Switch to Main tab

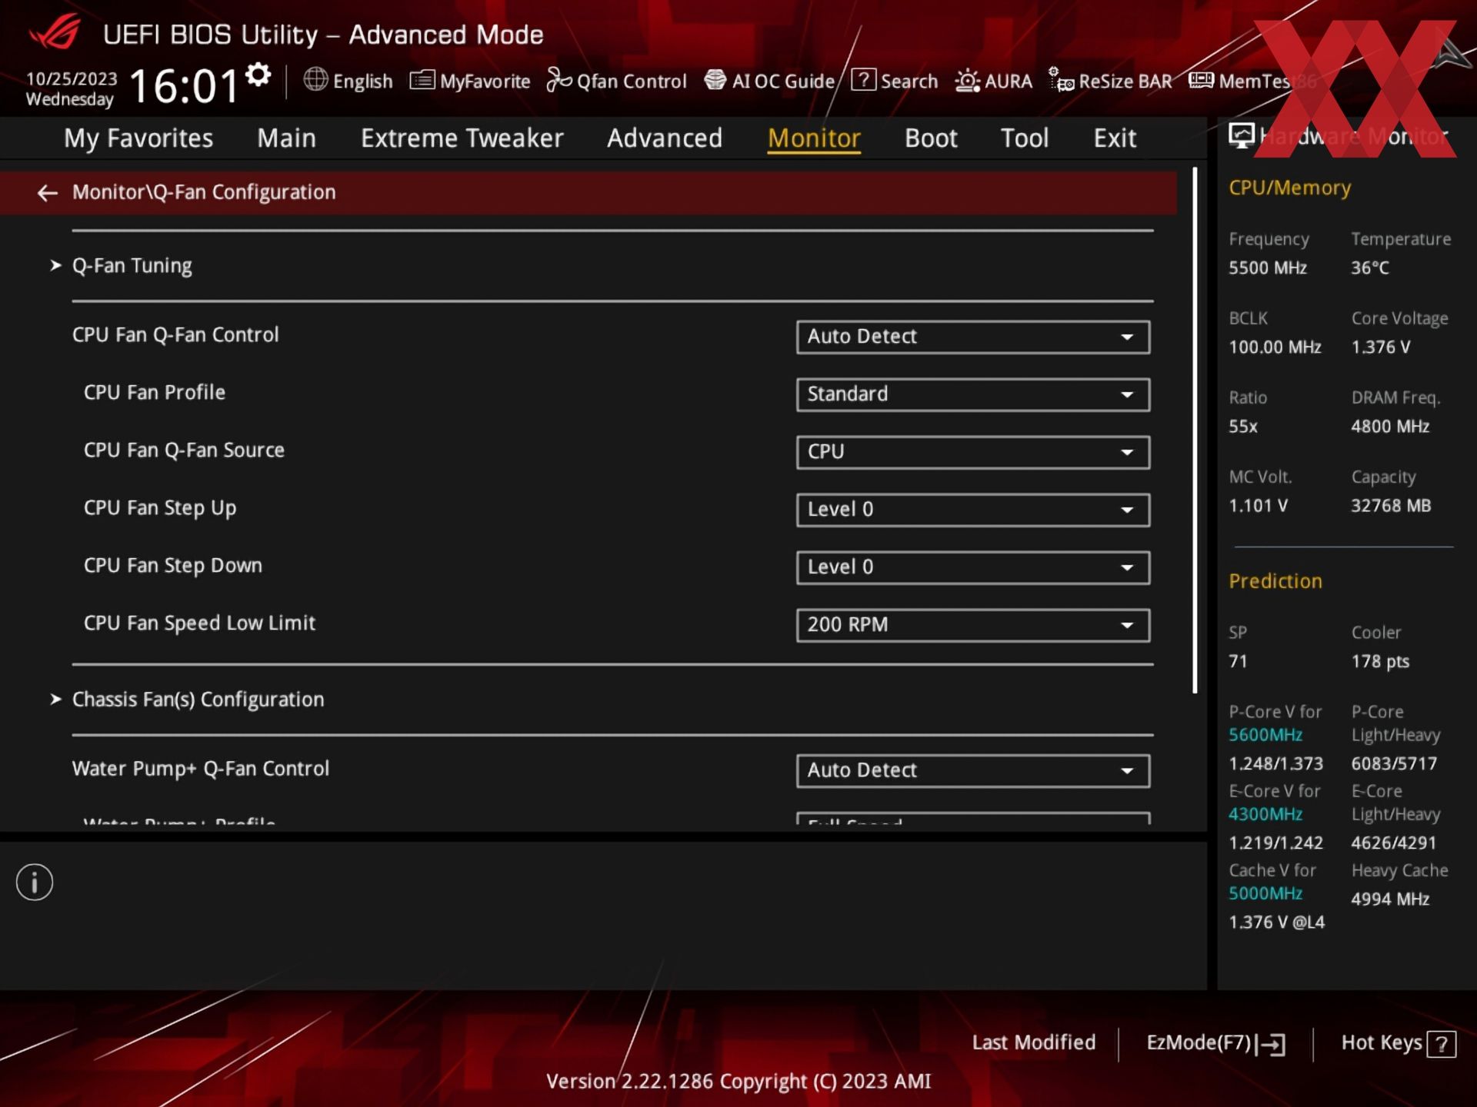[x=286, y=138]
